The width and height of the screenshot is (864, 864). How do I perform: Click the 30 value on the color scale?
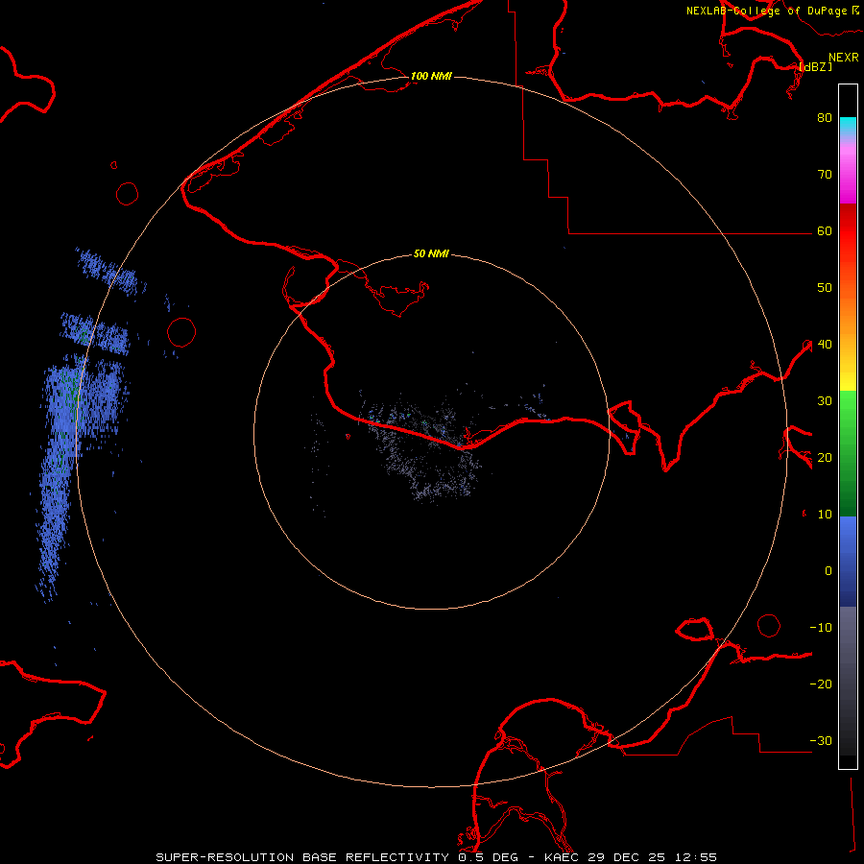[x=825, y=401]
